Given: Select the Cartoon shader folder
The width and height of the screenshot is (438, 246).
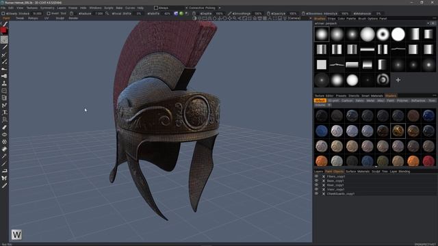Looking at the screenshot, I should [x=347, y=100].
